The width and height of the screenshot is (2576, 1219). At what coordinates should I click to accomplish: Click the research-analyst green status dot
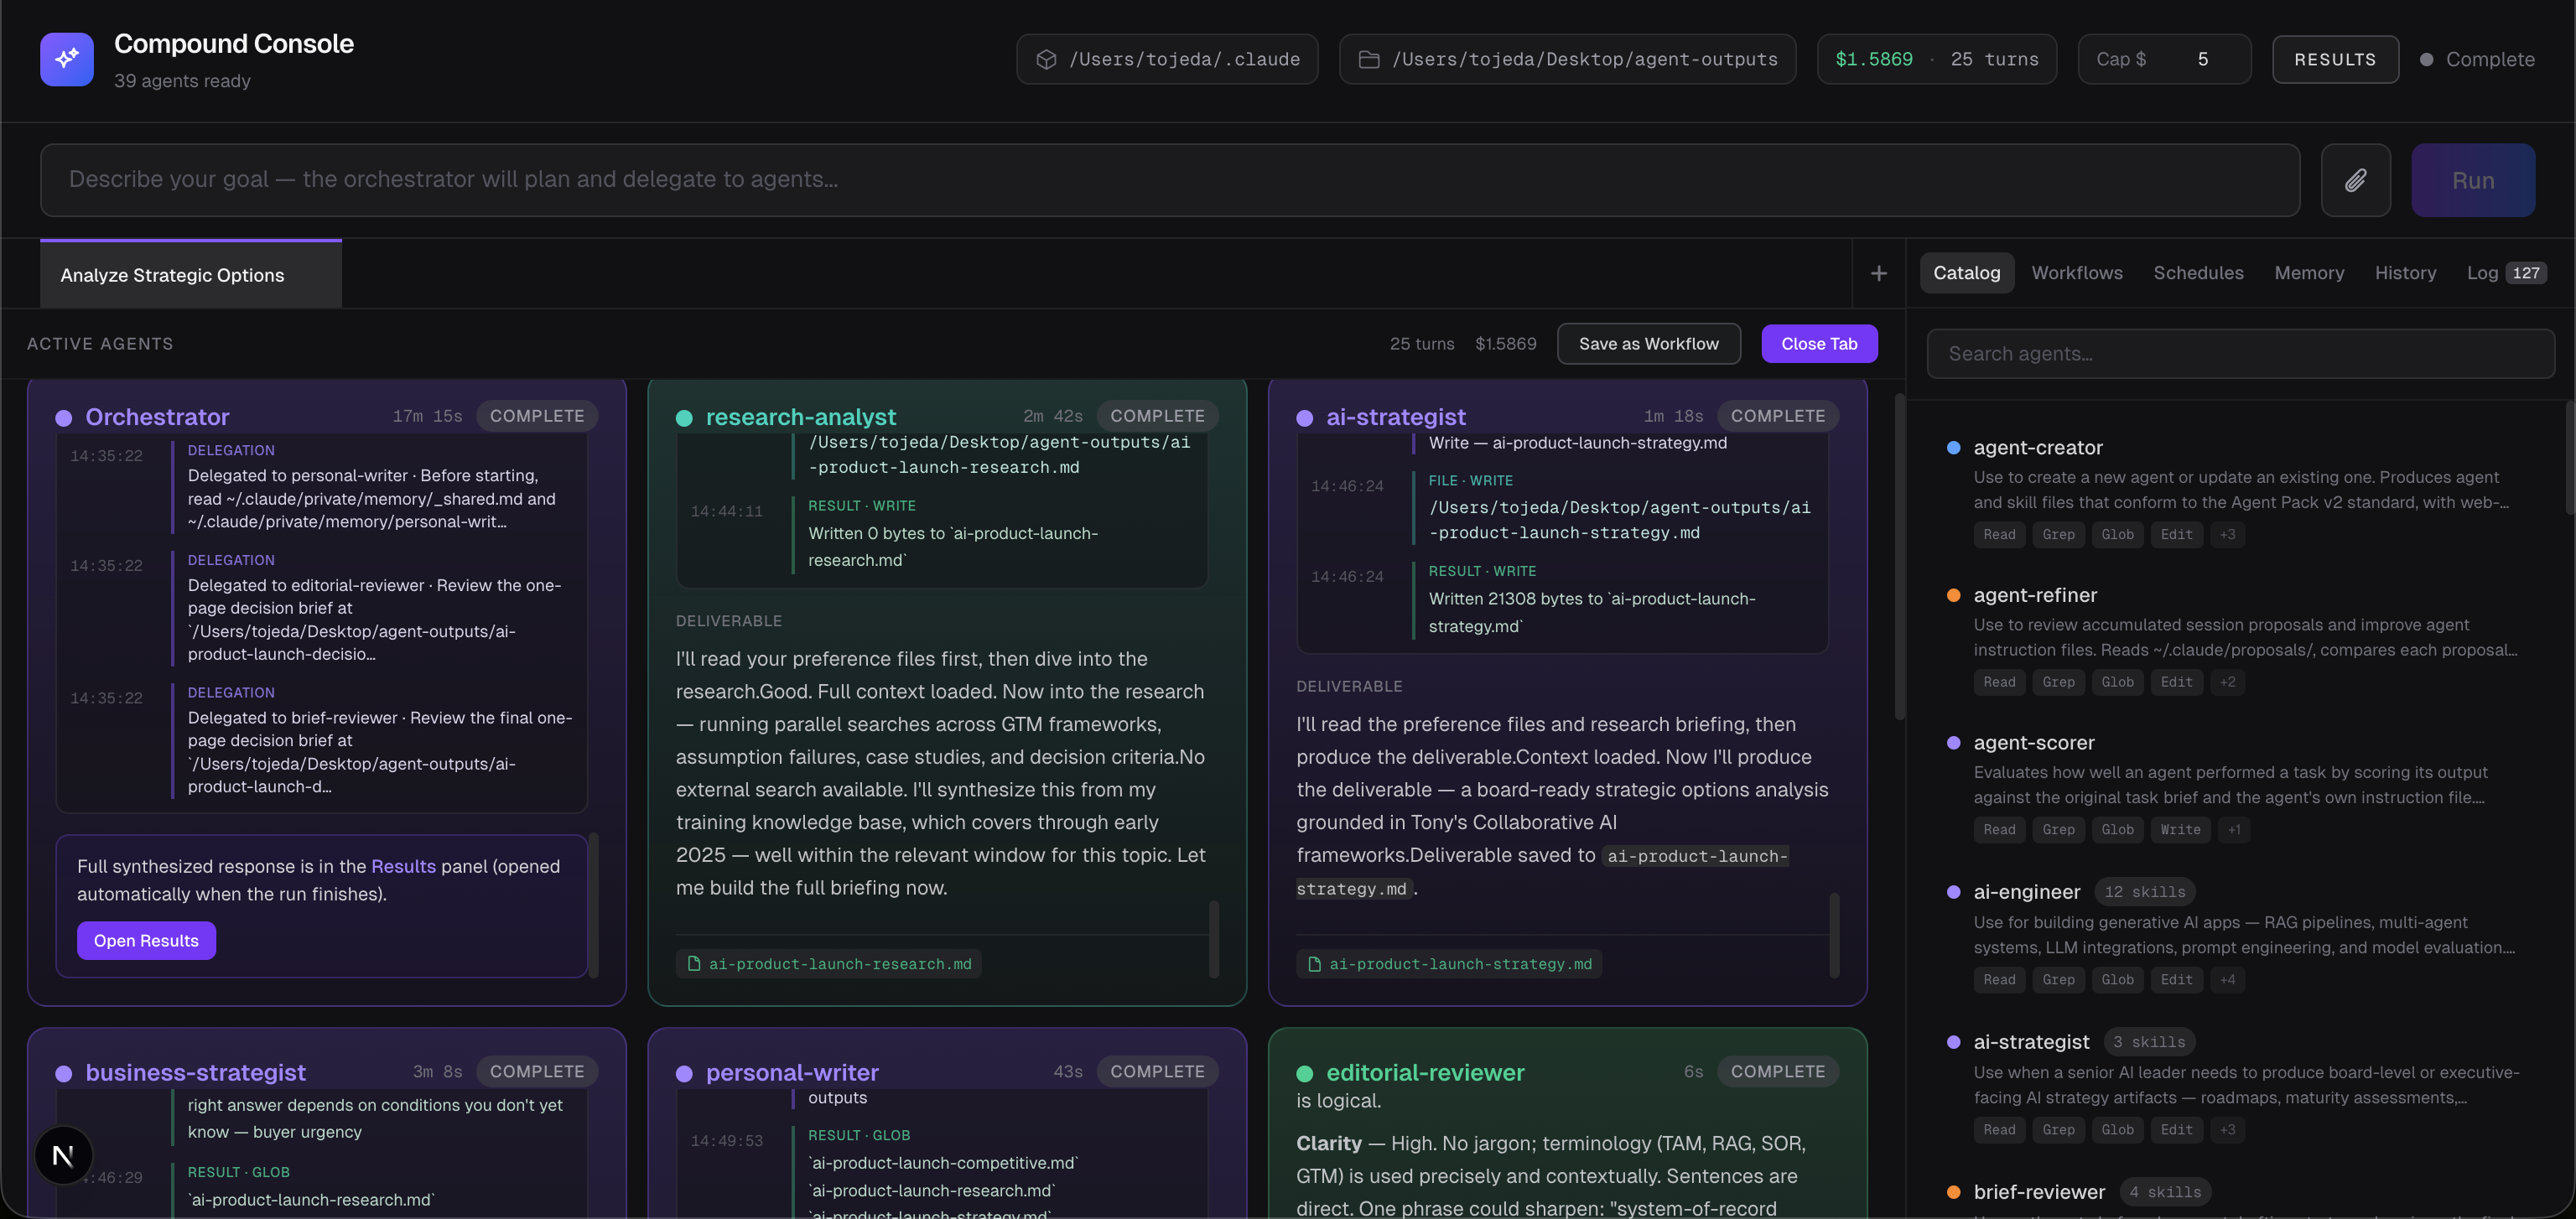coord(684,418)
